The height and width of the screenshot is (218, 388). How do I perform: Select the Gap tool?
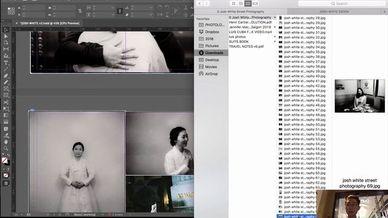click(6, 49)
